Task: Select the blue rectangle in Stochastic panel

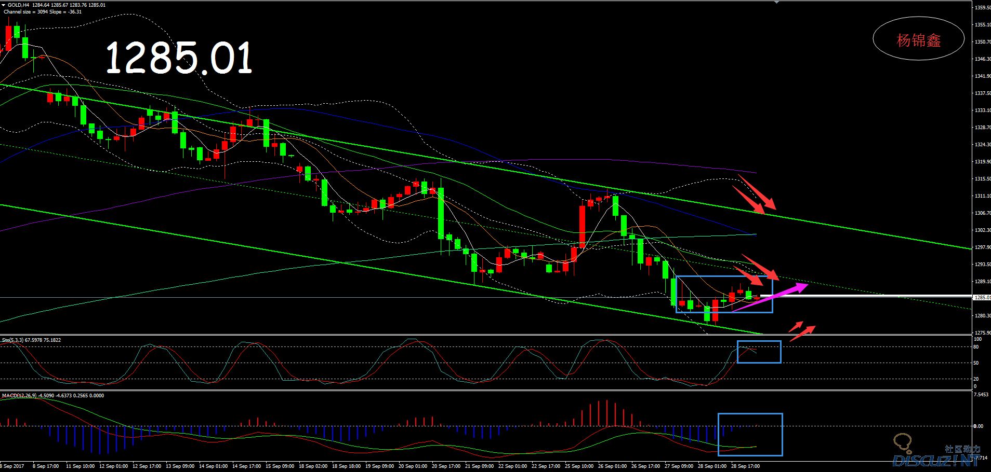Action: click(x=759, y=341)
